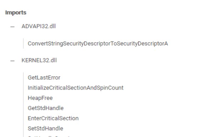The image size is (203, 137).
Task: Click EnterCriticalSection text above SetStdHandle
Action: (53, 118)
